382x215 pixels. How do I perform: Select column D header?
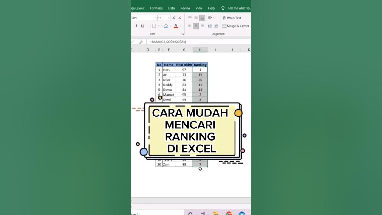pos(147,50)
